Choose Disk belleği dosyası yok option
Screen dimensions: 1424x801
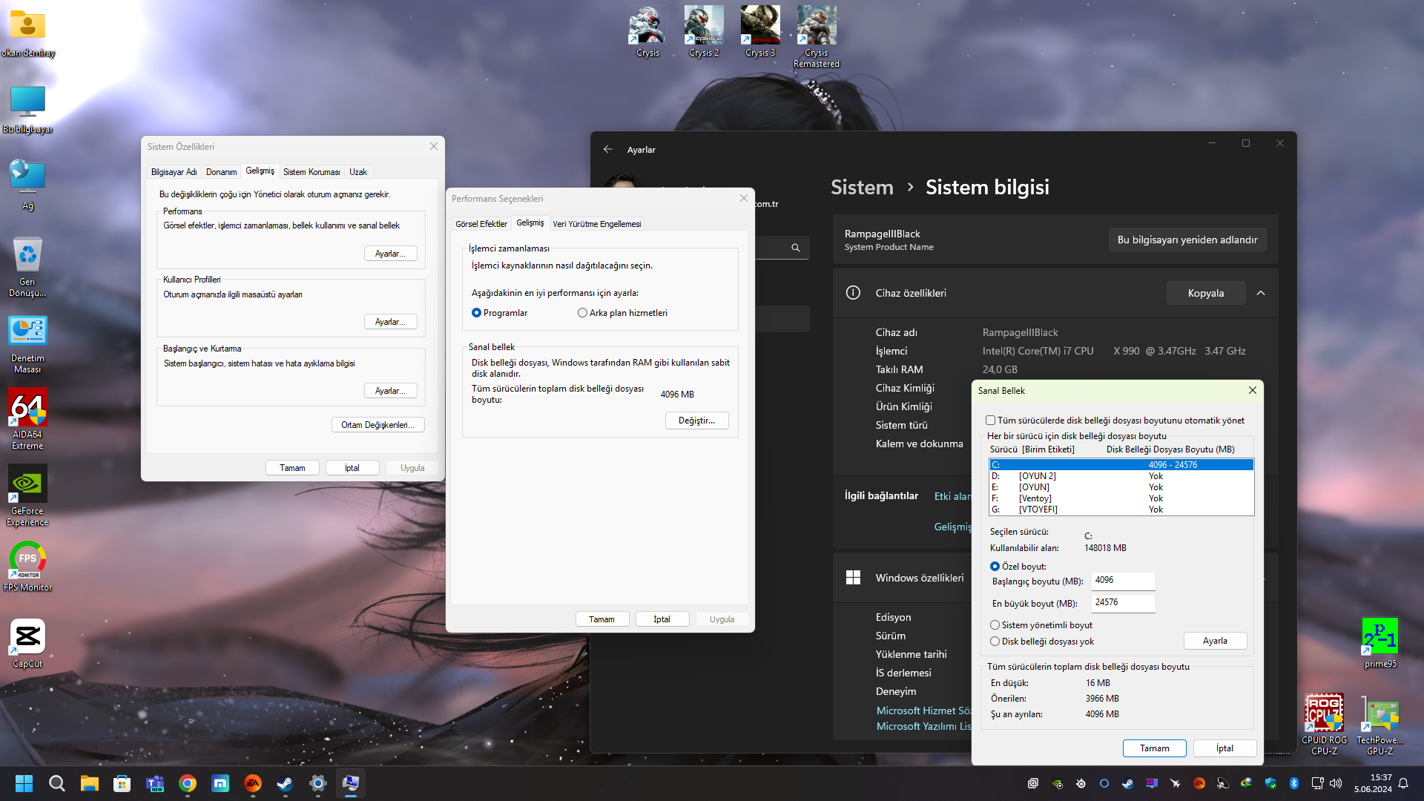[x=995, y=642]
